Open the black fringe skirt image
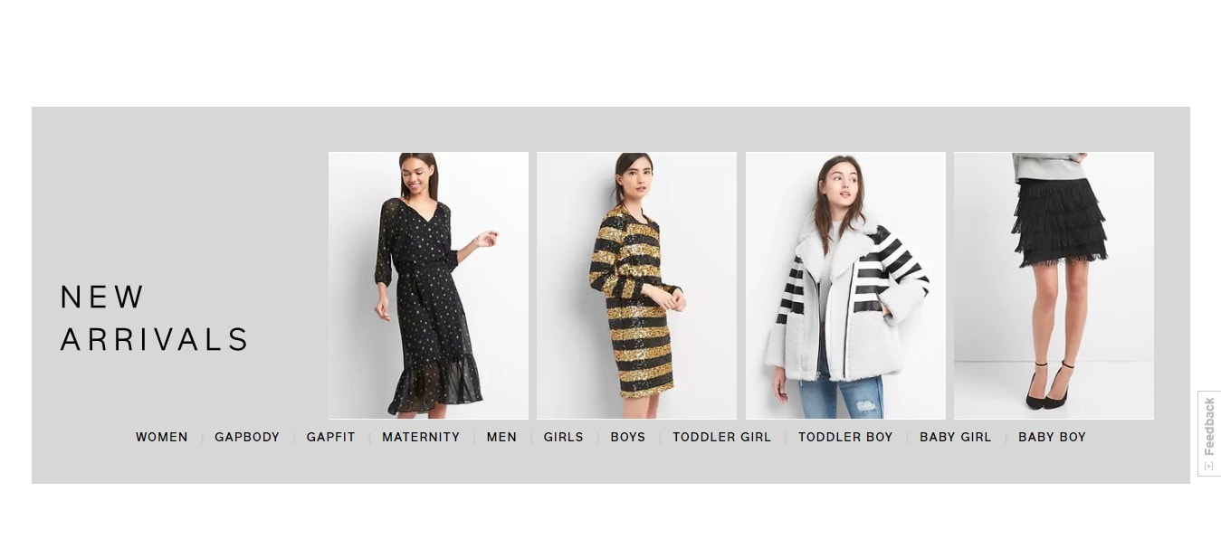This screenshot has height=539, width=1221. click(x=1054, y=286)
